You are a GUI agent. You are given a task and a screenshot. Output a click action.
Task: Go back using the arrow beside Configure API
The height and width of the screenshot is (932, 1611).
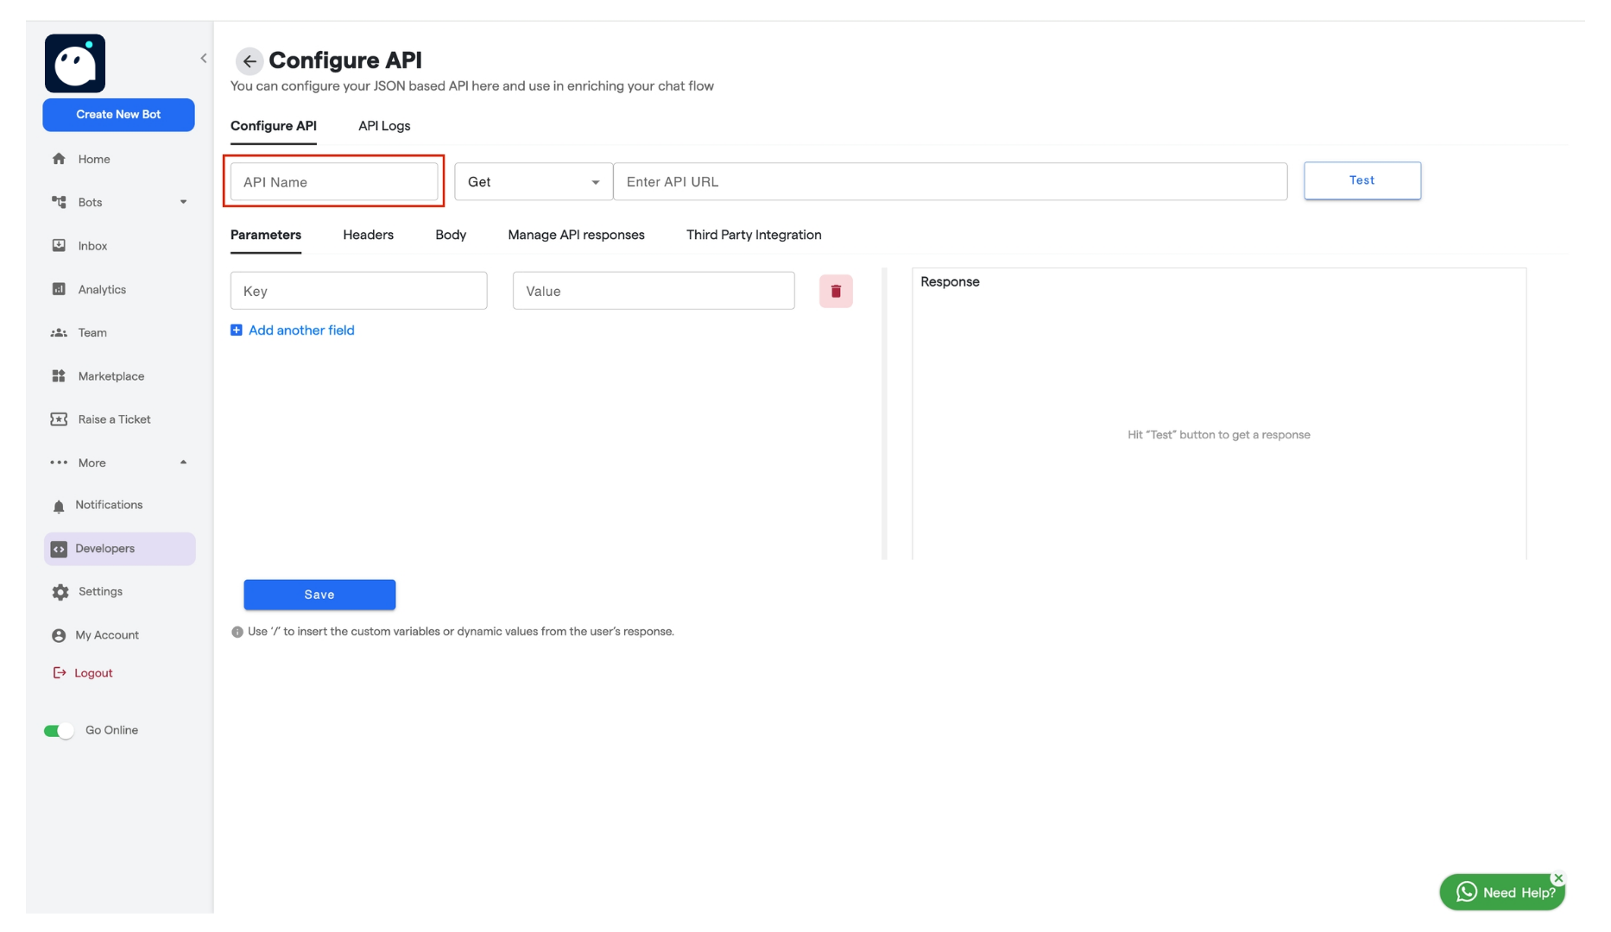coord(249,61)
